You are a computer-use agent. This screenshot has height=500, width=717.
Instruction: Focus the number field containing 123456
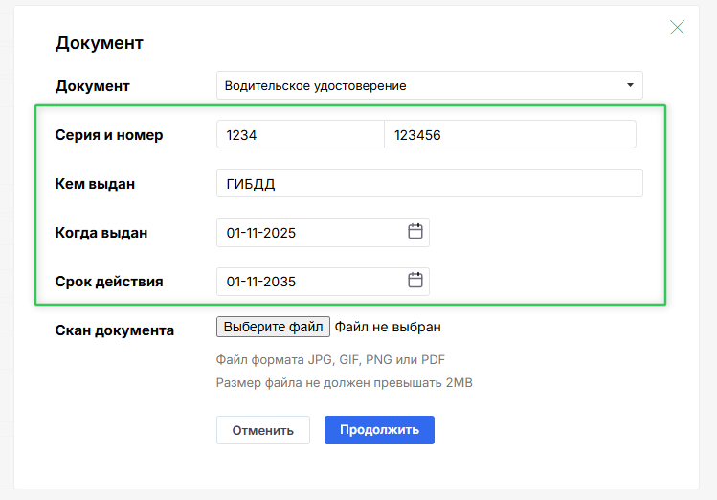click(509, 135)
